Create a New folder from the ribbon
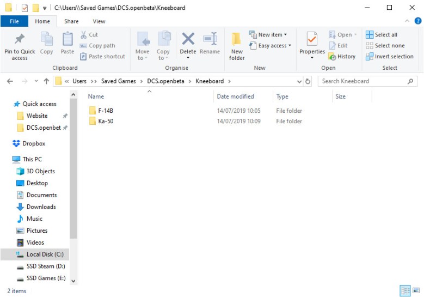The width and height of the screenshot is (424, 297). (237, 44)
